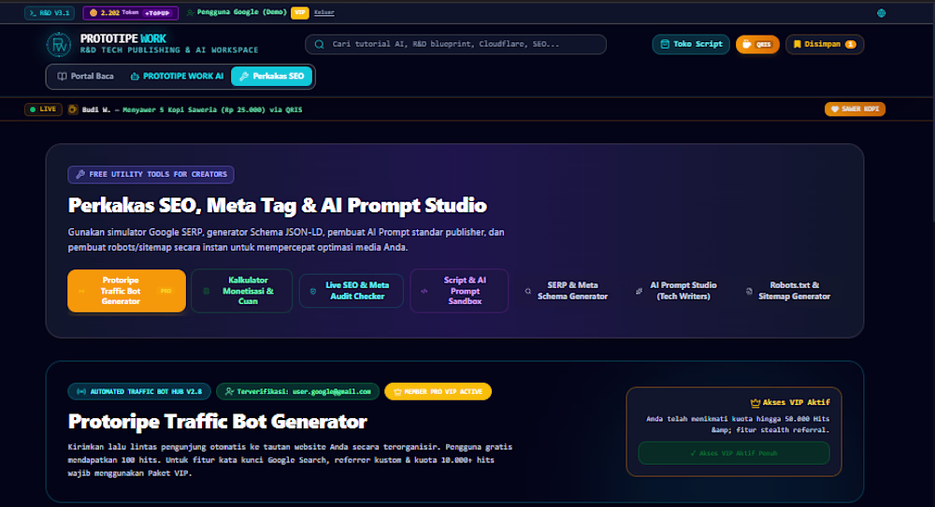The image size is (935, 507).
Task: Click the Pengguna Google (Demo) username
Action: pyautogui.click(x=241, y=12)
